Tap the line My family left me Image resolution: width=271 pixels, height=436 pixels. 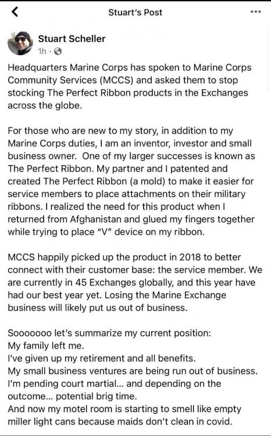(x=46, y=346)
